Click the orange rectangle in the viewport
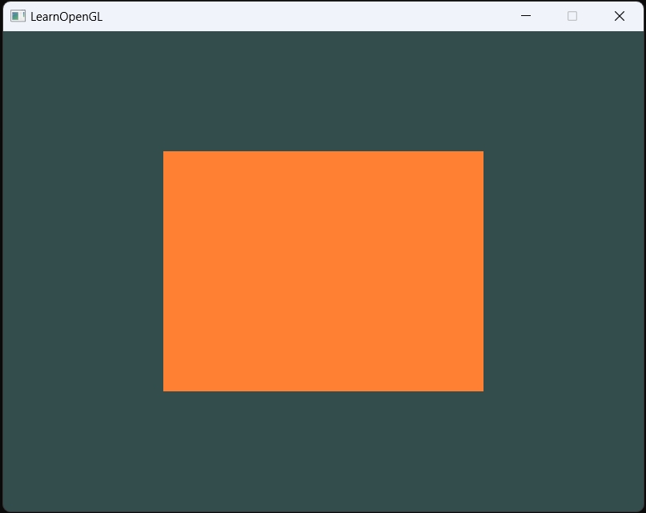Screen dimensions: 646x513 323,271
